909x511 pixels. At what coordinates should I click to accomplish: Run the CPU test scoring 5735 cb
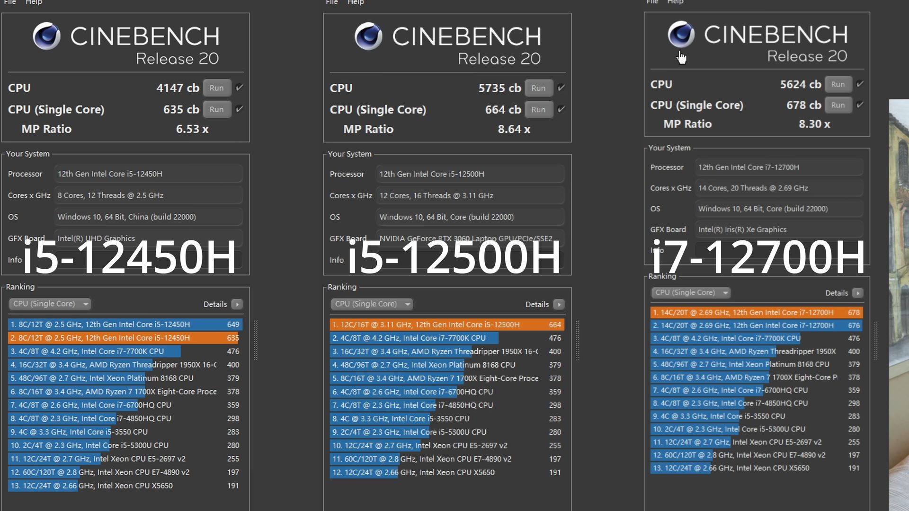point(538,88)
